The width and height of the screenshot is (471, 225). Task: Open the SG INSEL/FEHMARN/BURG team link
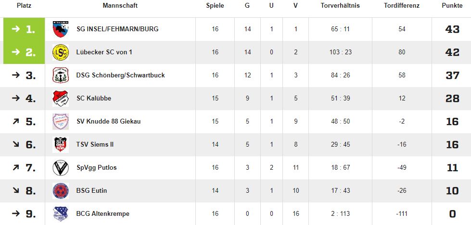(117, 29)
